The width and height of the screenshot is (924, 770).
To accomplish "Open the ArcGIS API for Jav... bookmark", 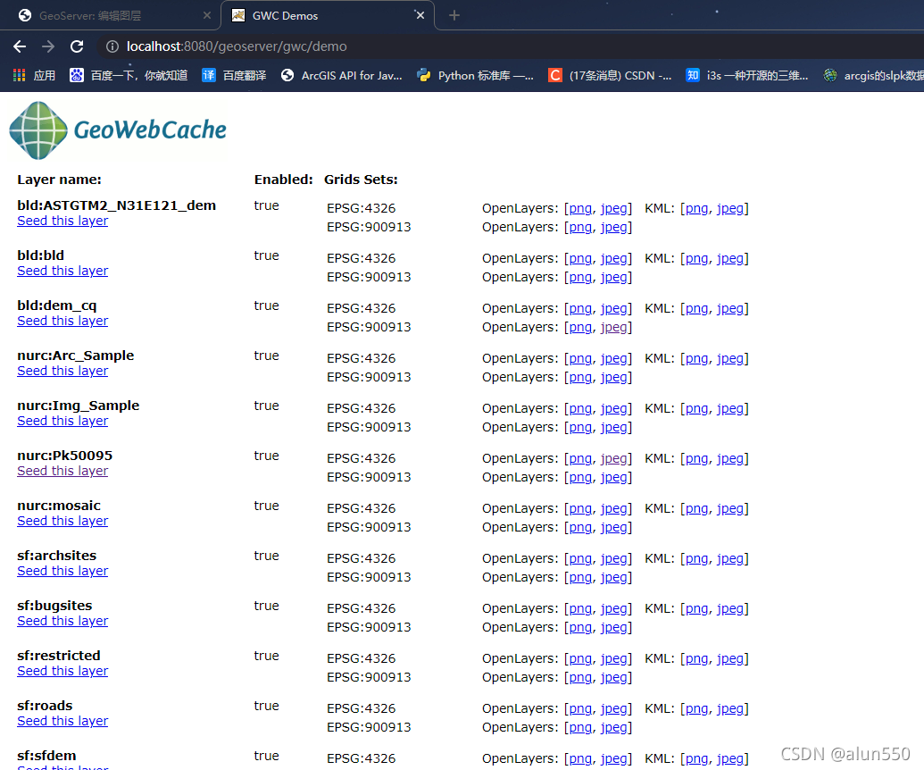I will click(331, 76).
